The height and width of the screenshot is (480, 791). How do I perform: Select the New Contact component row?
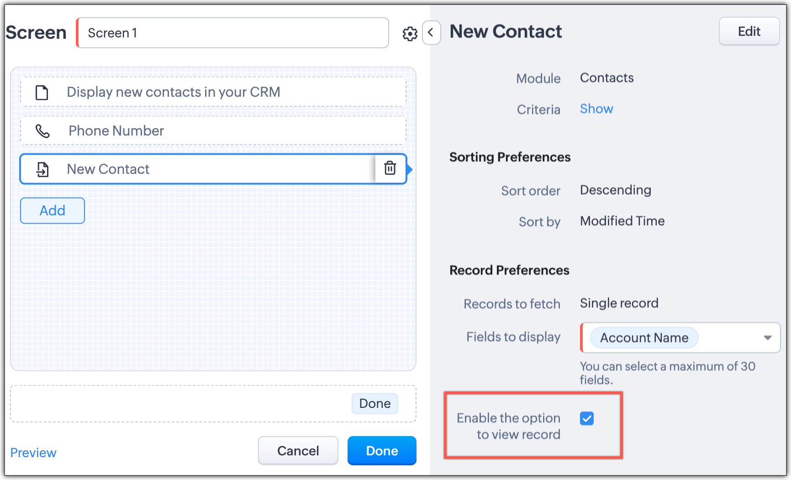click(197, 169)
